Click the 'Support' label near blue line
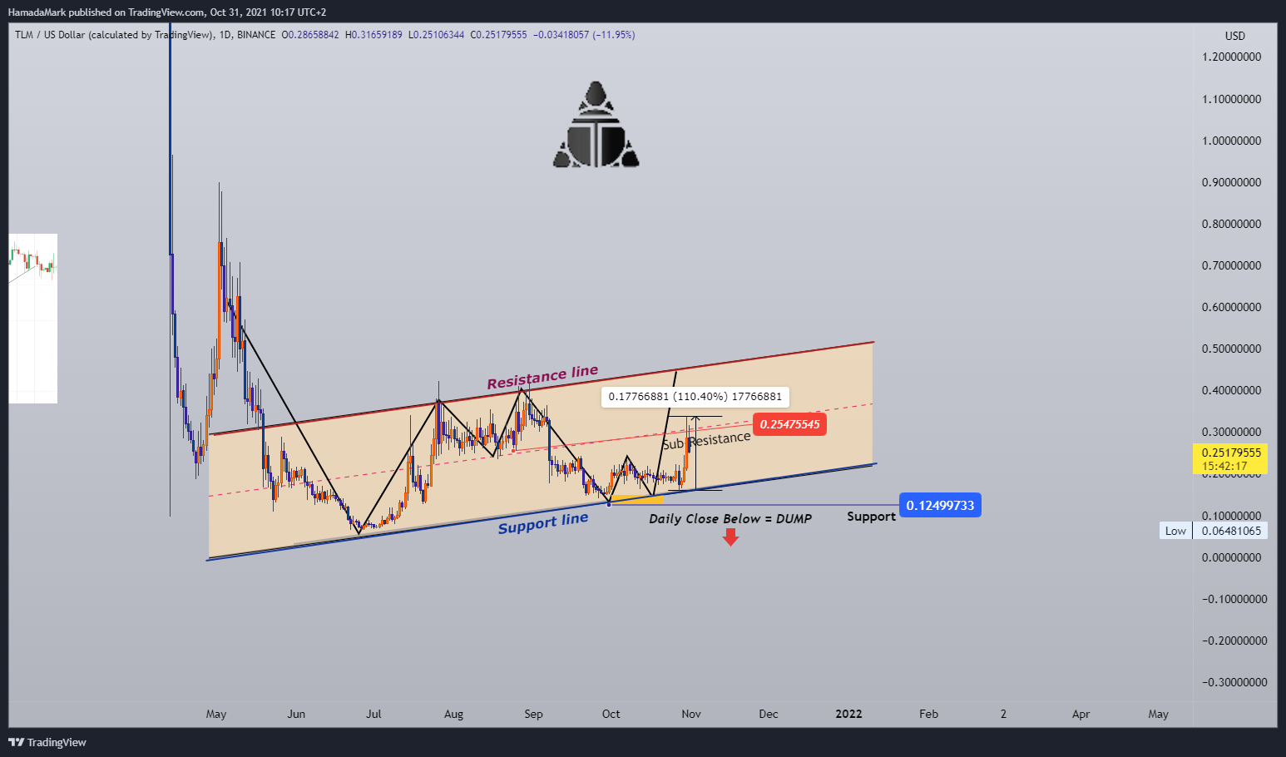 click(x=871, y=517)
